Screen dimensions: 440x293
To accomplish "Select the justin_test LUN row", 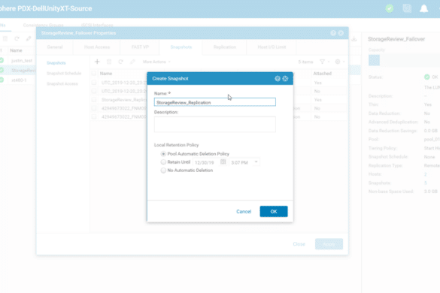I will [18, 61].
